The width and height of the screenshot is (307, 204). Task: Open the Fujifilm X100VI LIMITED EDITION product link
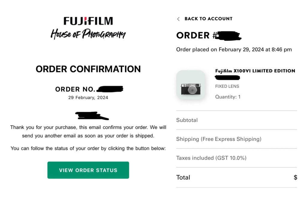[255, 71]
